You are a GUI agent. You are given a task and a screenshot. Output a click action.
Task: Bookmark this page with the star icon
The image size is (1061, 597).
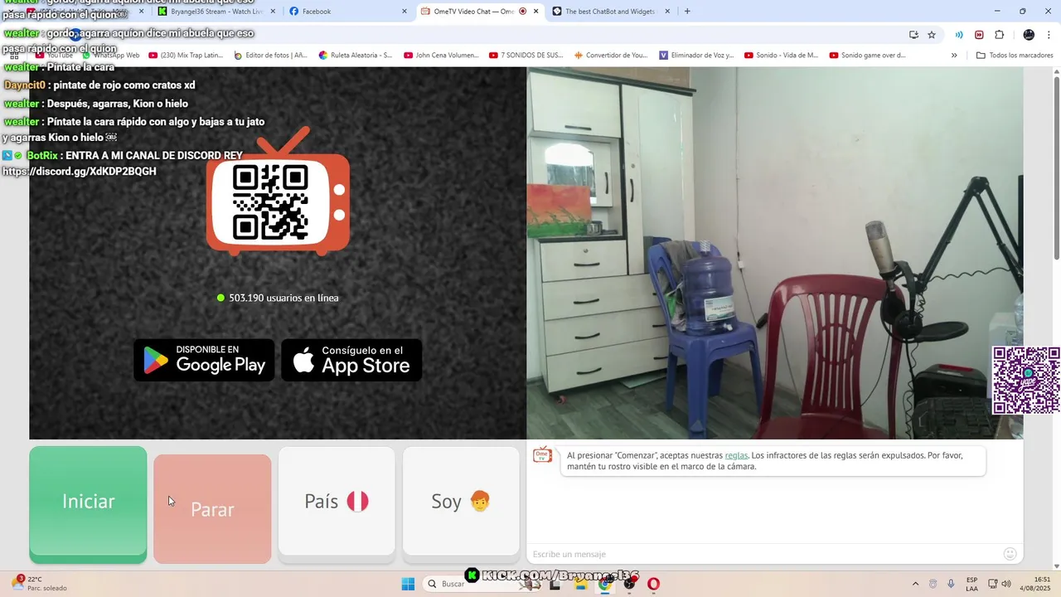(x=932, y=35)
